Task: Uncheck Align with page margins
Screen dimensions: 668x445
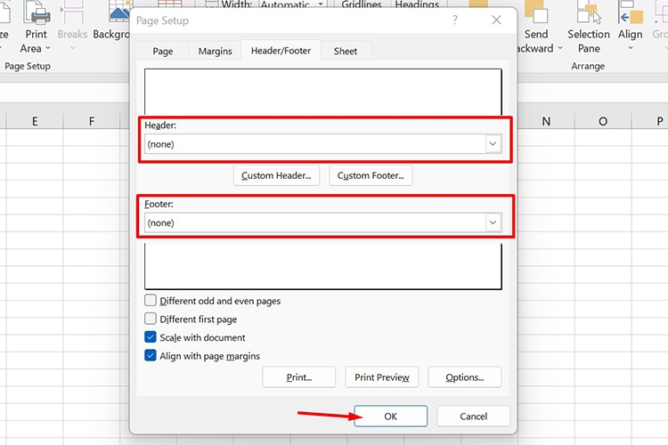Action: tap(151, 355)
